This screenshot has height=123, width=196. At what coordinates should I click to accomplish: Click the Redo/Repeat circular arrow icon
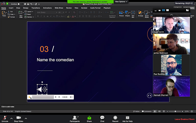point(36,4)
